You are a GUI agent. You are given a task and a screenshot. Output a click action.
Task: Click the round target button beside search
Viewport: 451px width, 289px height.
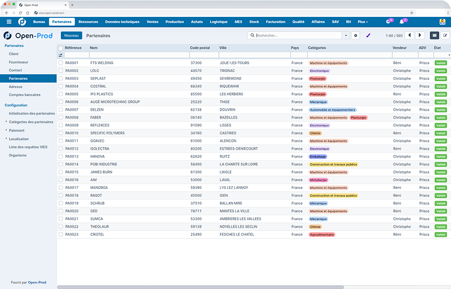356,35
